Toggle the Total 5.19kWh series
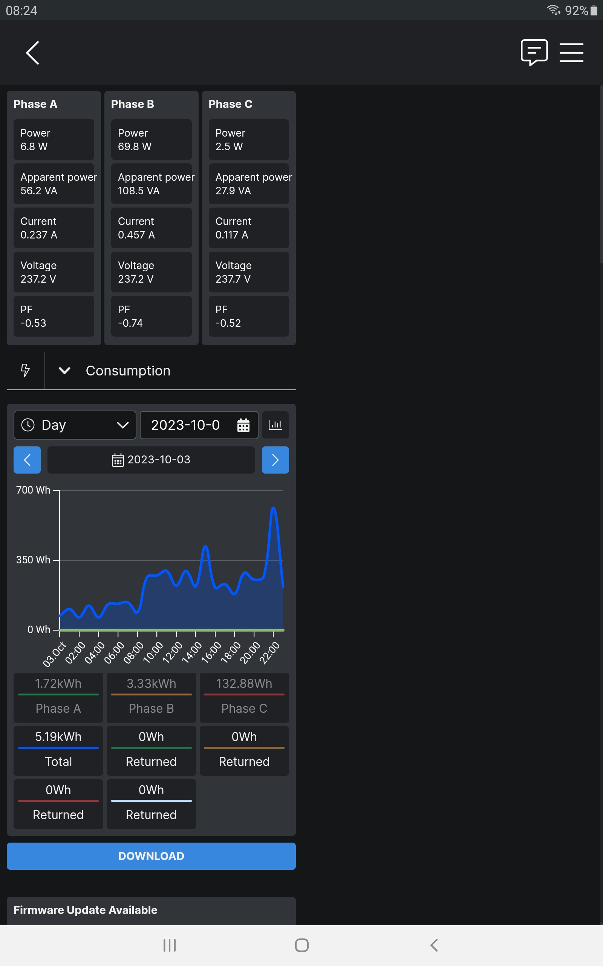 coord(58,750)
